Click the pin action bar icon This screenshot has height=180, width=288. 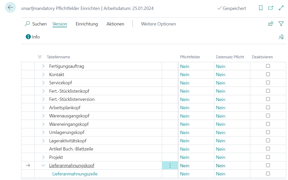click(x=281, y=37)
